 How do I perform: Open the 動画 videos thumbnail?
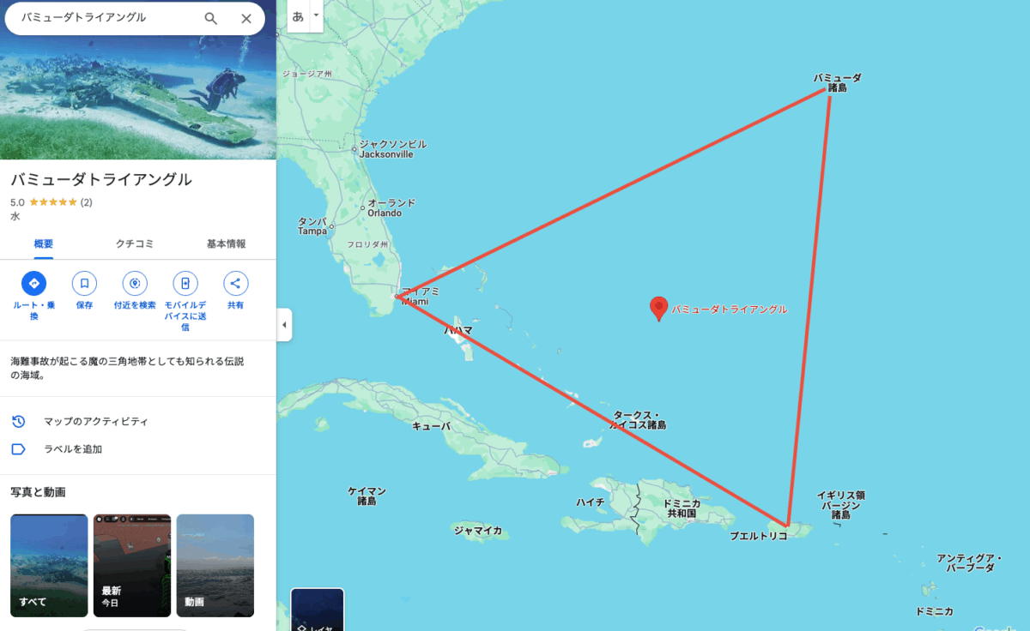[x=215, y=565]
